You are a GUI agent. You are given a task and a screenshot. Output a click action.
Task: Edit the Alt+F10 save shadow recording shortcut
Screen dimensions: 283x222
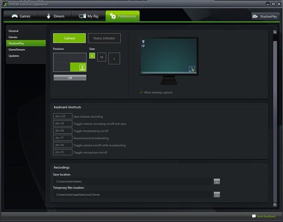(x=63, y=116)
